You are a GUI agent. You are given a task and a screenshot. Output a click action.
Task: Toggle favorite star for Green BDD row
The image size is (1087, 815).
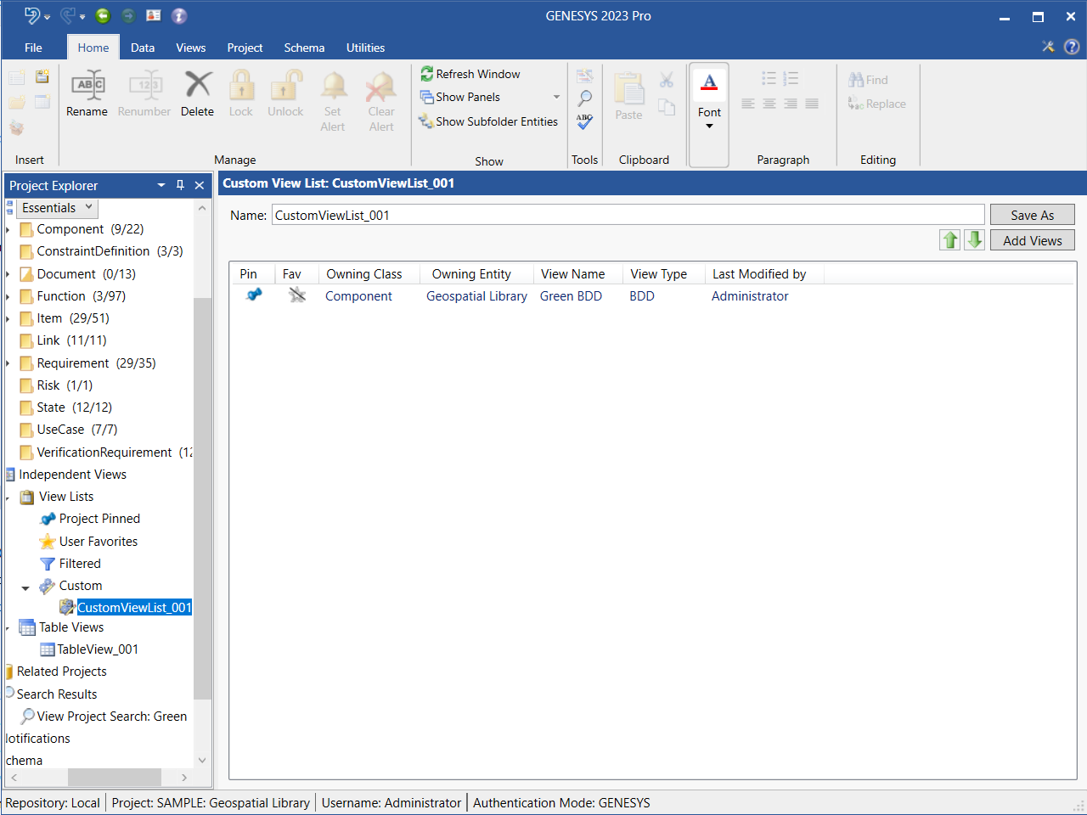(296, 295)
